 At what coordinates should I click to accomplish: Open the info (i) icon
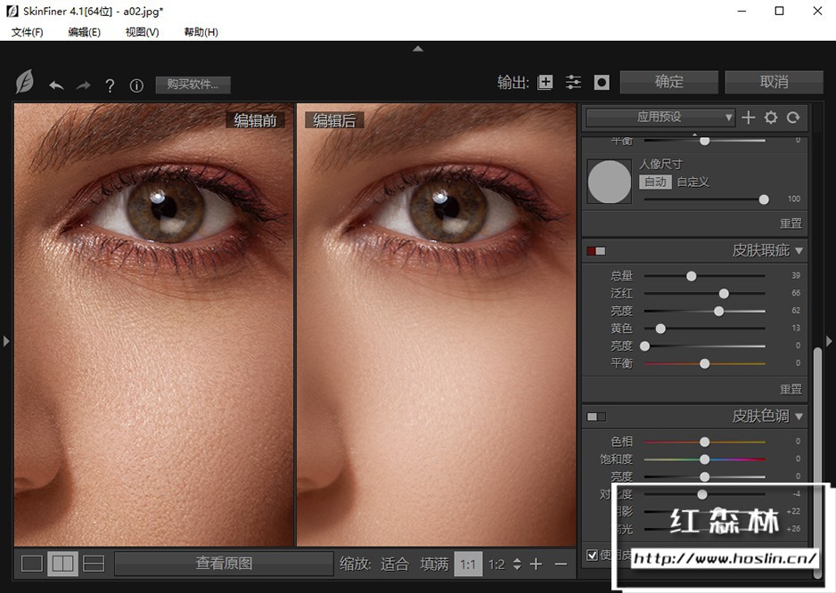(136, 85)
